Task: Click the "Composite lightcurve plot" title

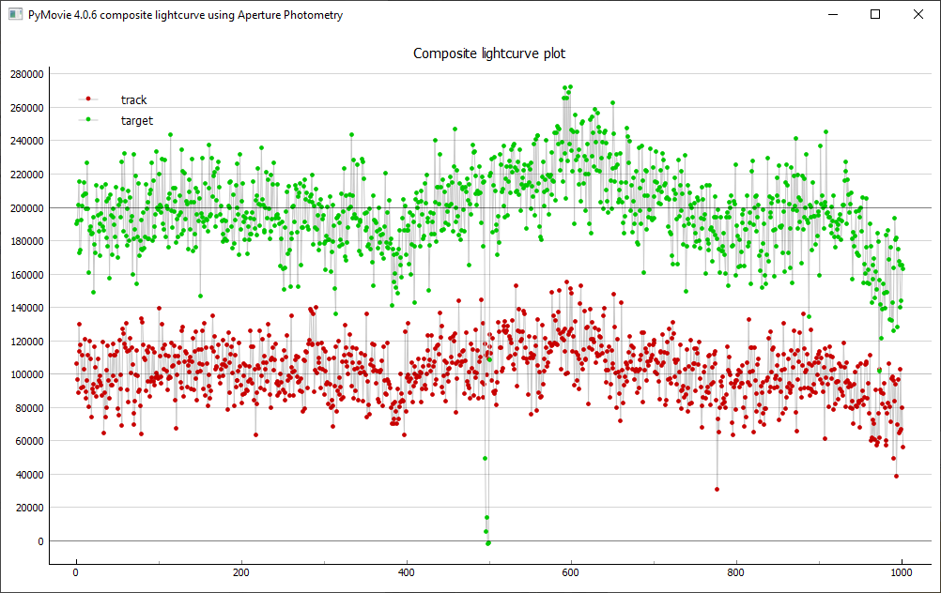Action: coord(489,53)
